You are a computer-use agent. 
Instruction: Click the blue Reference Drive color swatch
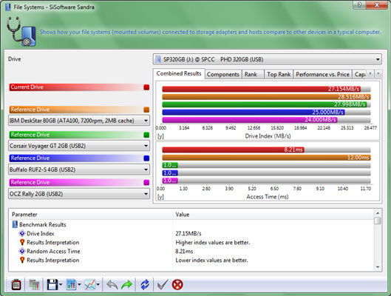pyautogui.click(x=146, y=158)
